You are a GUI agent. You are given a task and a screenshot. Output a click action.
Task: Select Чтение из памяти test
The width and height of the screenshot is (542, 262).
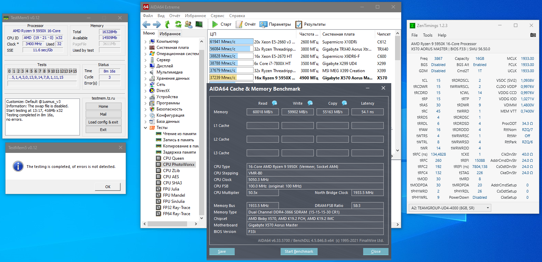180,134
